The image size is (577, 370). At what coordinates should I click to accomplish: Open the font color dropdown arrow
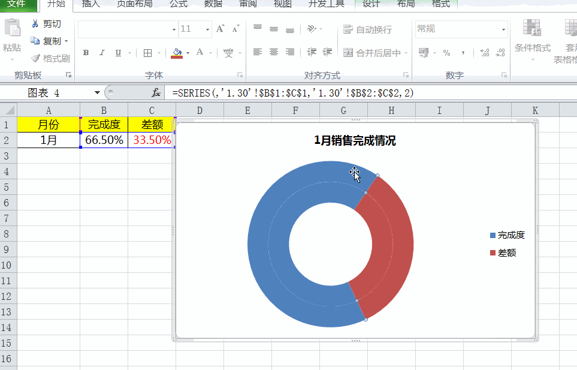210,53
